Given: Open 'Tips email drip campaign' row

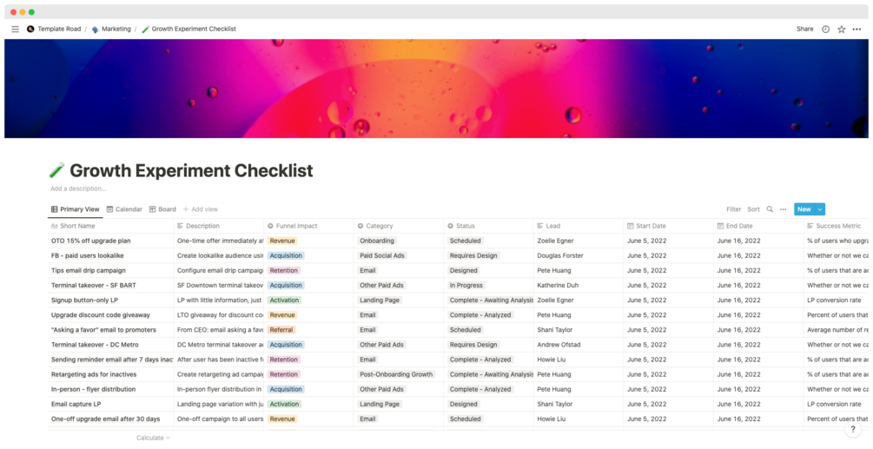Looking at the screenshot, I should coord(89,270).
